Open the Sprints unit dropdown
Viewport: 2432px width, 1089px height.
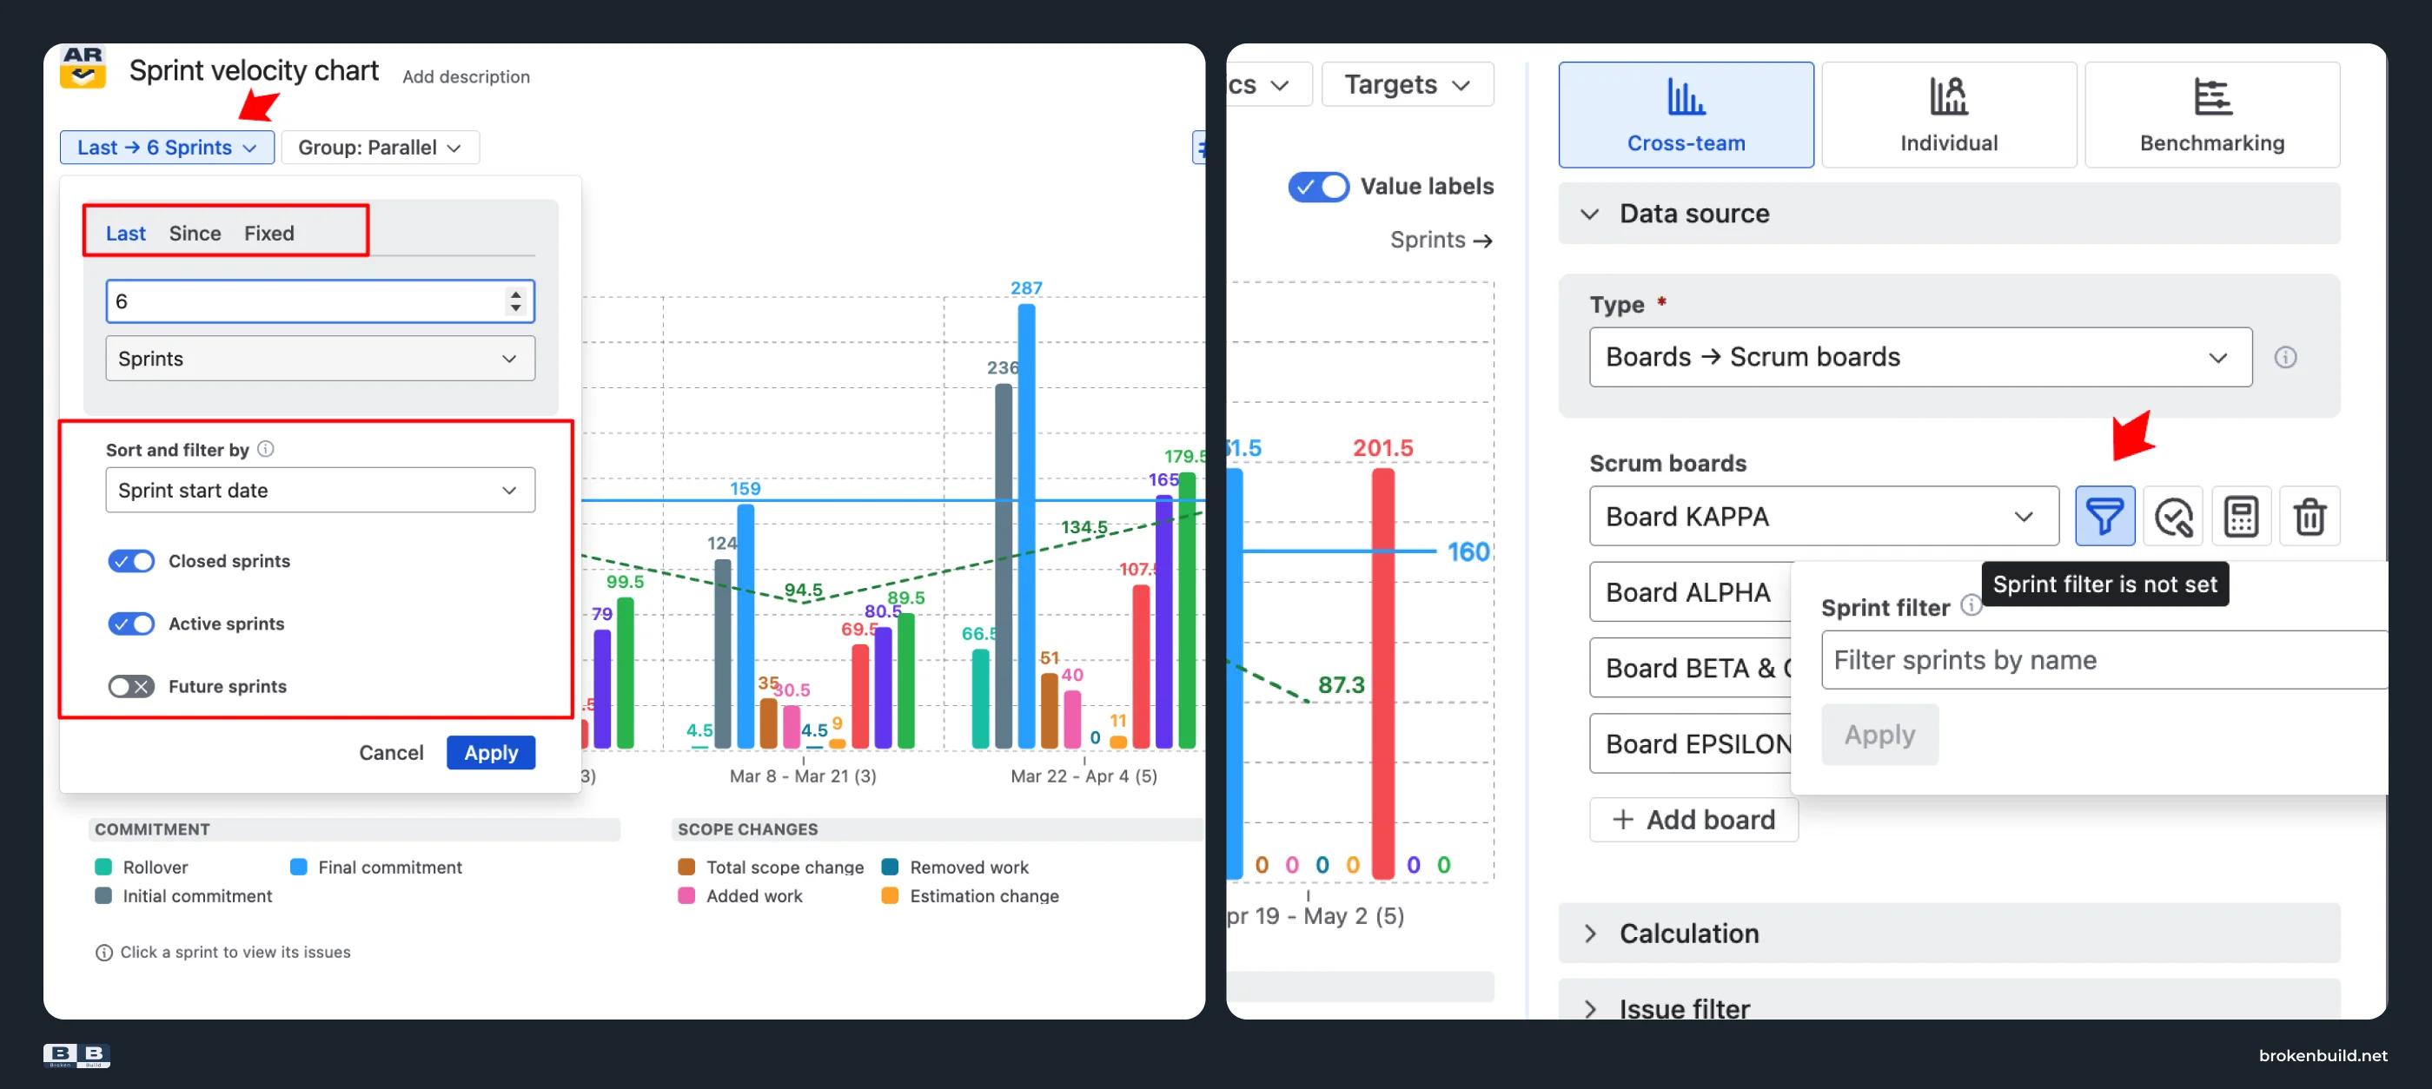pos(320,359)
